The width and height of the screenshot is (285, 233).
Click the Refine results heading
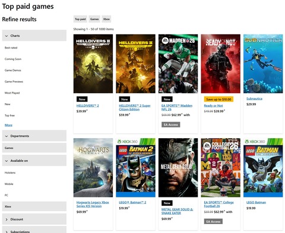[19, 19]
